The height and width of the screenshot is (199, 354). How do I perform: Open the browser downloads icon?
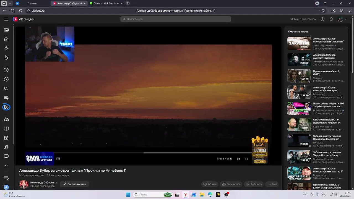click(x=350, y=11)
